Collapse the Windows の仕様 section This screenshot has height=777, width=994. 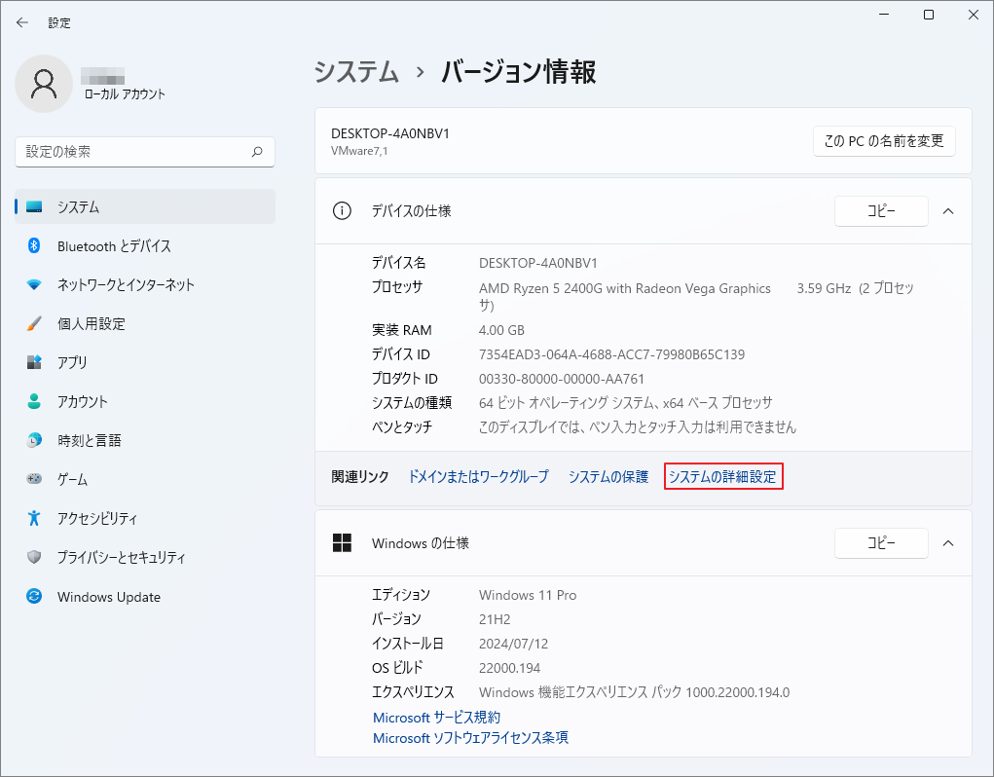tap(948, 543)
